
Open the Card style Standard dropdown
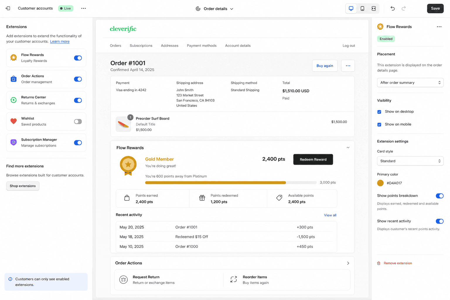pyautogui.click(x=410, y=161)
